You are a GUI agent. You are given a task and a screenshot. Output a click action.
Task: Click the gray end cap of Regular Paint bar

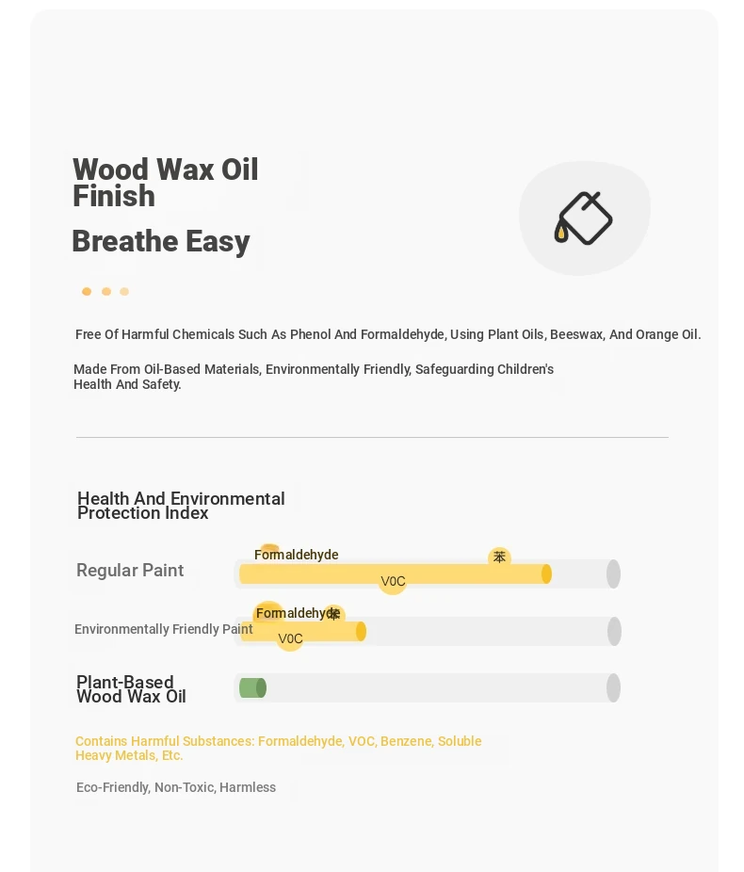[x=613, y=573]
